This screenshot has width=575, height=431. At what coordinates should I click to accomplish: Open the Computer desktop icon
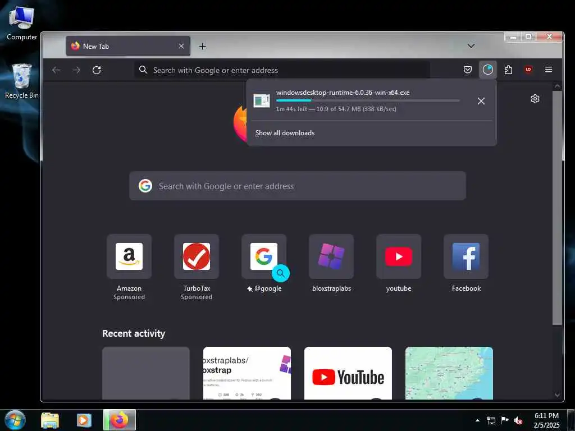[x=22, y=22]
